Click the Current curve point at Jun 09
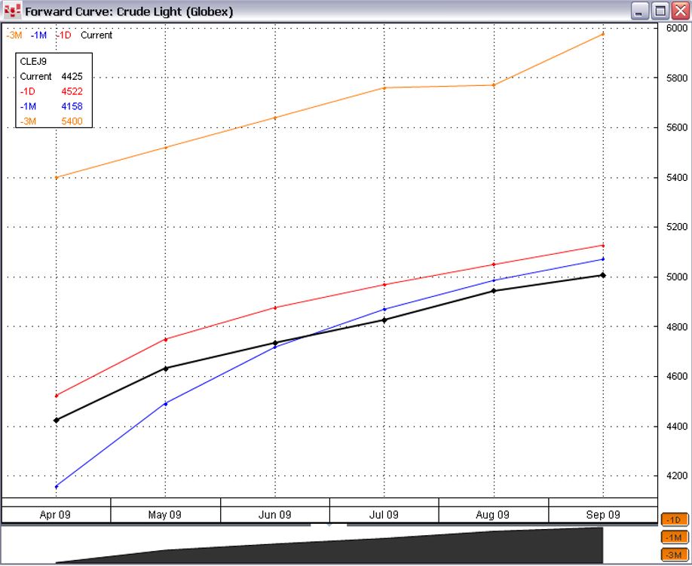Image resolution: width=692 pixels, height=566 pixels. pyautogui.click(x=275, y=343)
